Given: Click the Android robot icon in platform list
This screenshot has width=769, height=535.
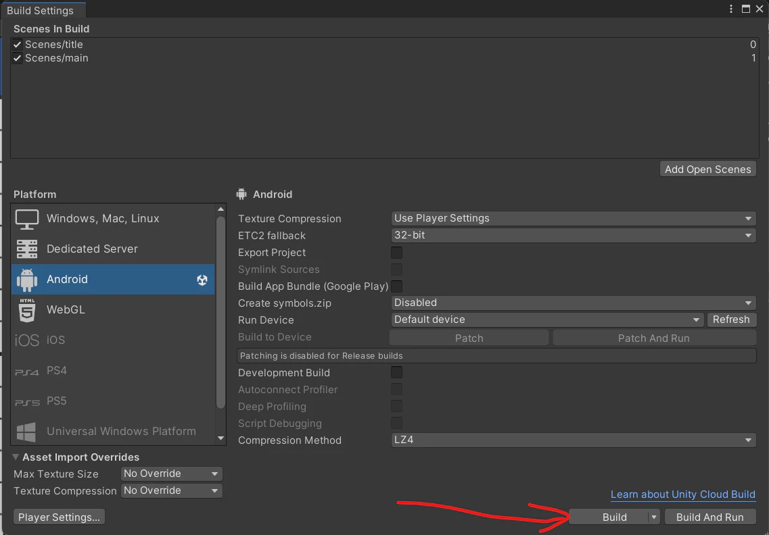Looking at the screenshot, I should (x=27, y=280).
